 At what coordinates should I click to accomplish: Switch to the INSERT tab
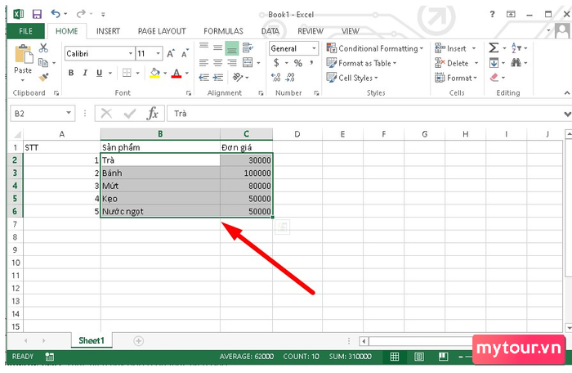(x=108, y=31)
